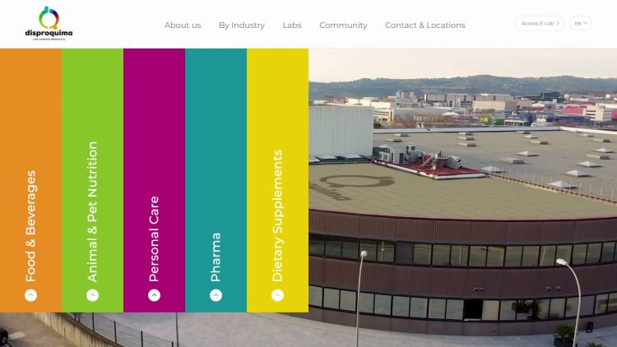Image resolution: width=617 pixels, height=347 pixels.
Task: Click the aerial building background video
Action: point(462,197)
